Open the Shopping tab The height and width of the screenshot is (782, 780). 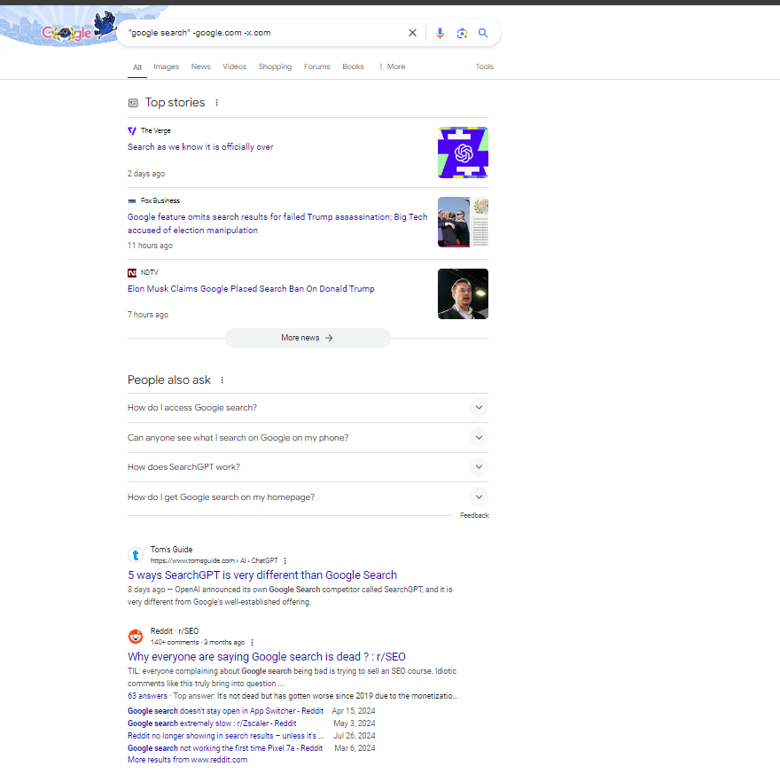[x=275, y=66]
